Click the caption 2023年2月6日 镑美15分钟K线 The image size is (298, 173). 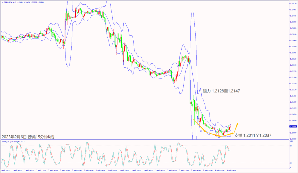[28, 137]
